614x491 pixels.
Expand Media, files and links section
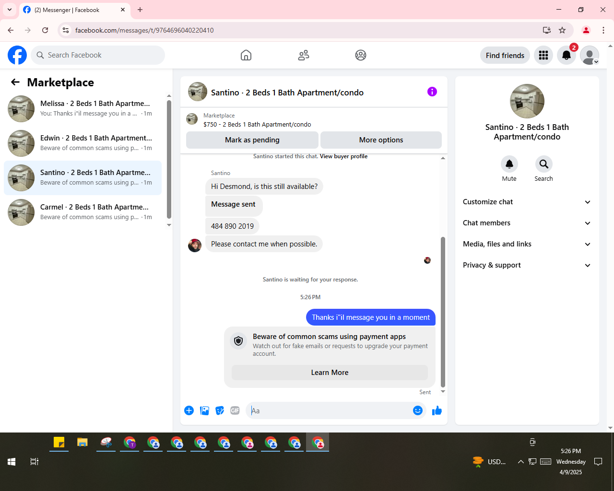coord(527,244)
